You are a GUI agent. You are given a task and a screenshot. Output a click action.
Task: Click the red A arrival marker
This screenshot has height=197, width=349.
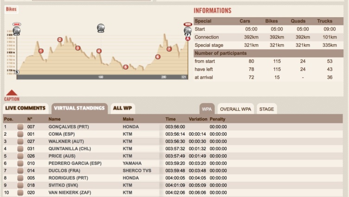(188, 39)
